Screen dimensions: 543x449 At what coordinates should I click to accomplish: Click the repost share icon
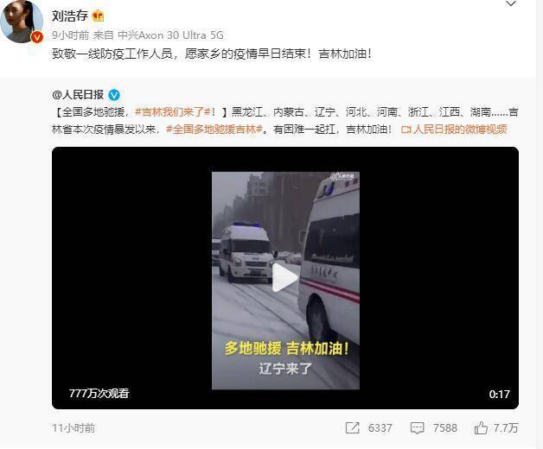353,428
